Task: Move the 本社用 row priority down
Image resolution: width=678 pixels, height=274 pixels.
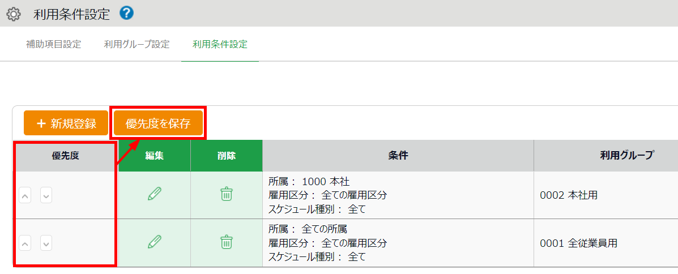Action: pos(46,196)
